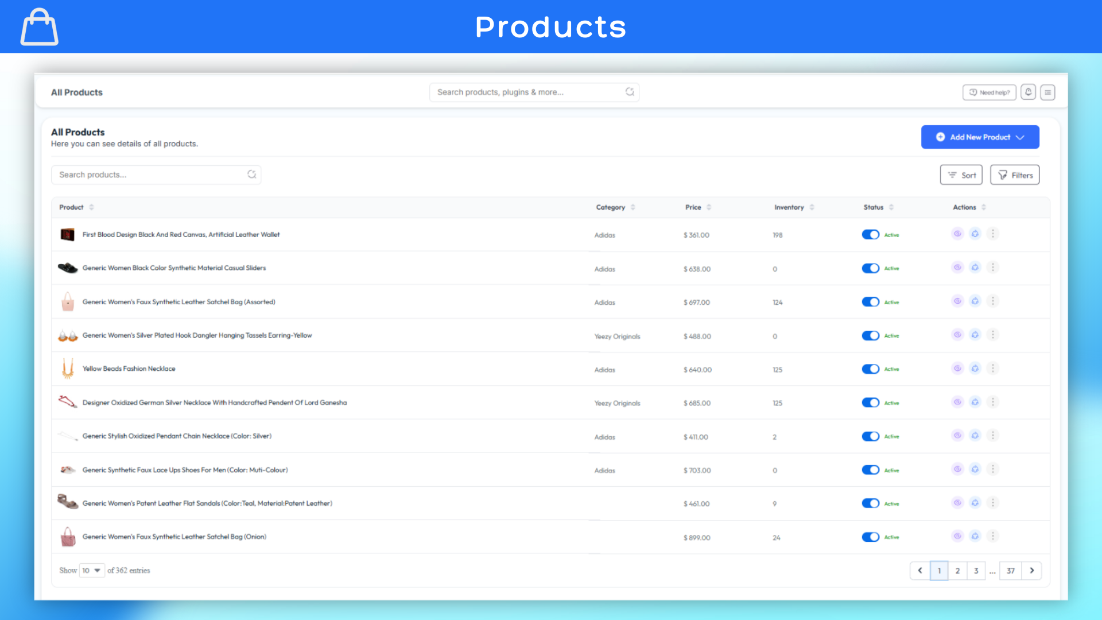Open three-dot menu for Casual Sliders row
The image size is (1102, 620).
pos(993,268)
